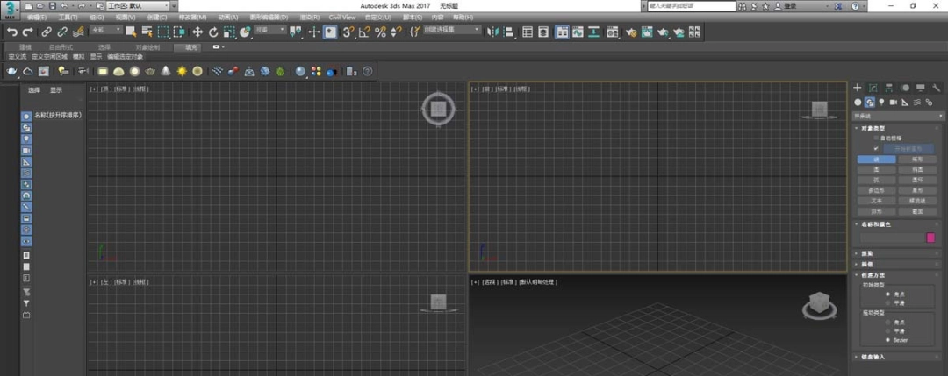Choose the Rectangular Selection Region tool
The image size is (948, 376).
[163, 32]
